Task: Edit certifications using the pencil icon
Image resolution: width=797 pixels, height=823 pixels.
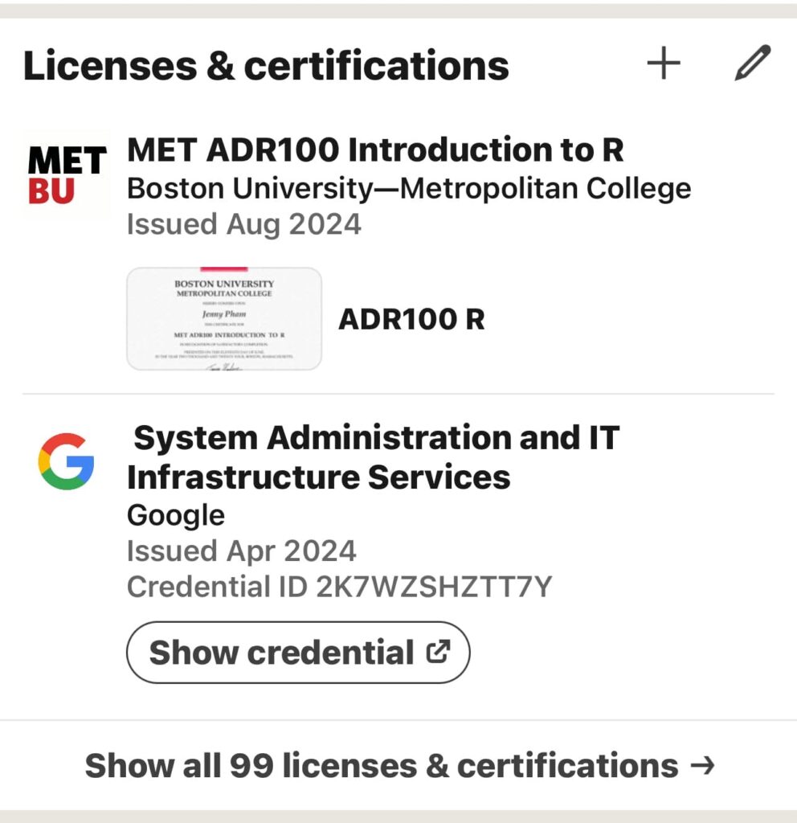Action: tap(753, 63)
